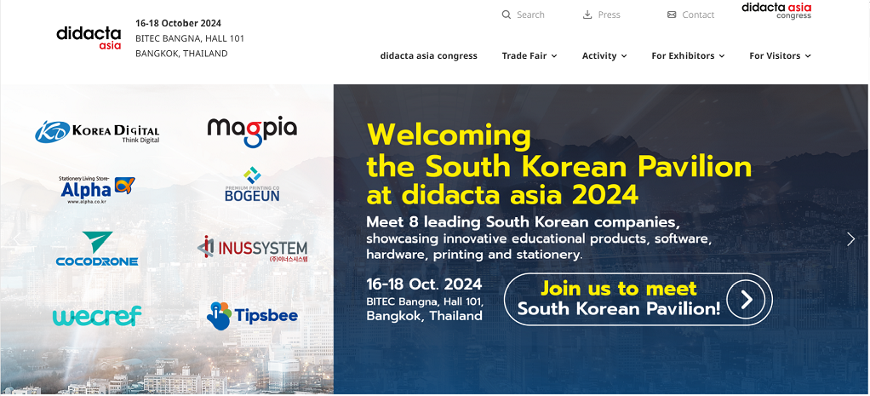Open the didacta asia logo home link
Image resolution: width=870 pixels, height=396 pixels.
(x=89, y=37)
